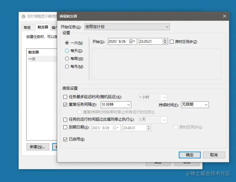Open the 开始任务 按预定计划 dropdown
The image size is (236, 182).
(x=127, y=27)
